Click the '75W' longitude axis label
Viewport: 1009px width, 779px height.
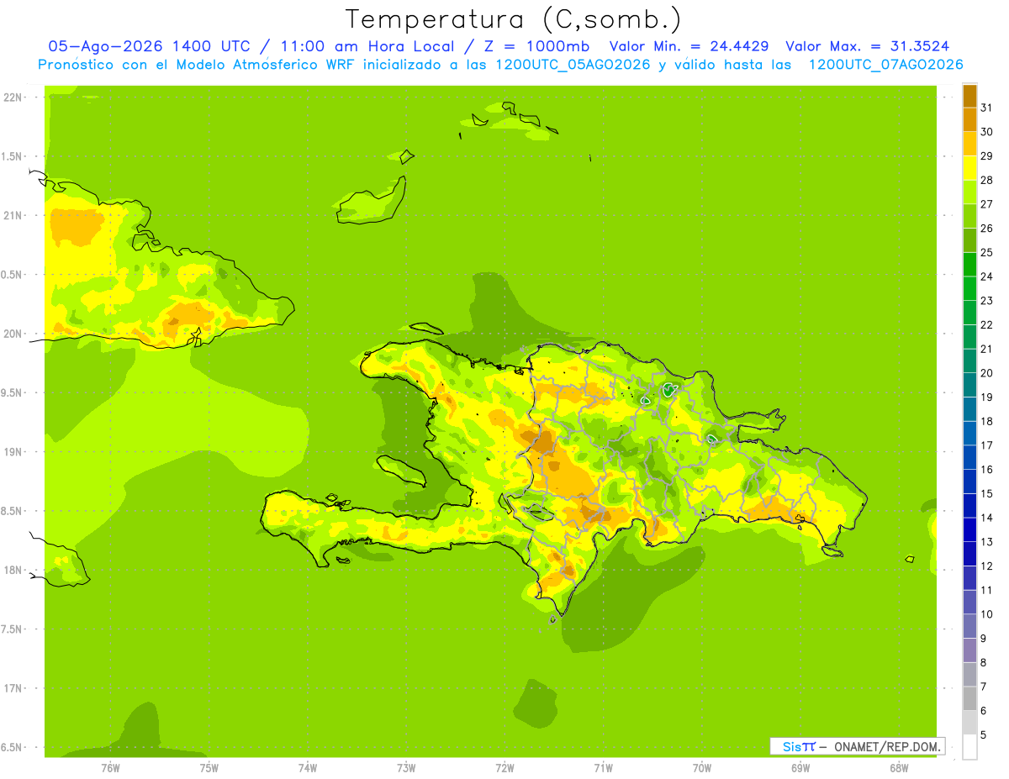[x=209, y=768]
